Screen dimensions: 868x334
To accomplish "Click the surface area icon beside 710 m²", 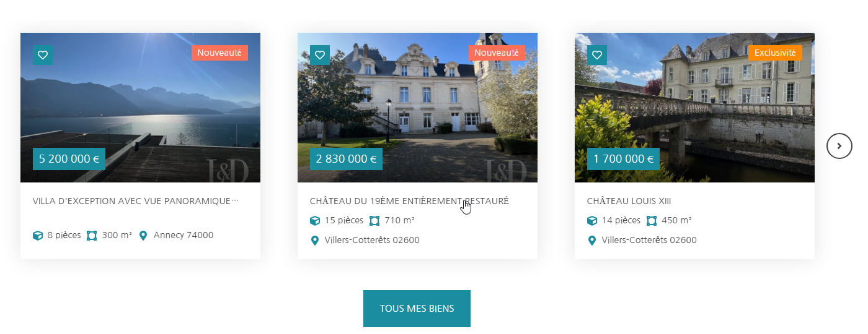I will pyautogui.click(x=374, y=221).
